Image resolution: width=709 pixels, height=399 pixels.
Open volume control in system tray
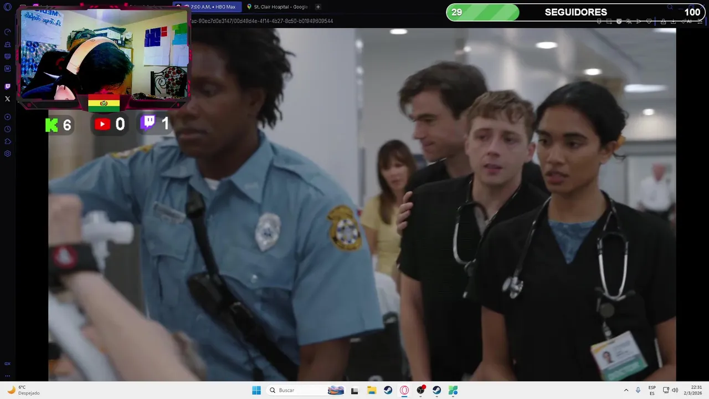[x=675, y=390]
